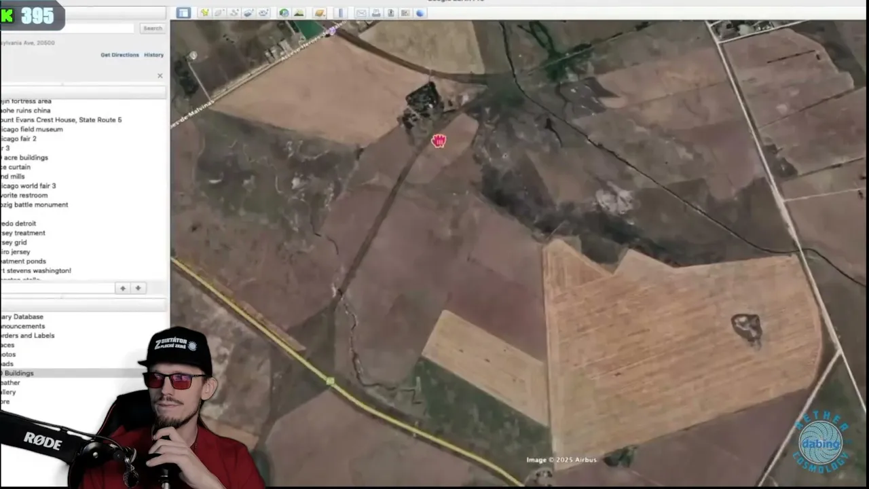Open the Get Directions link
Viewport: 869px width, 489px height.
pos(119,55)
